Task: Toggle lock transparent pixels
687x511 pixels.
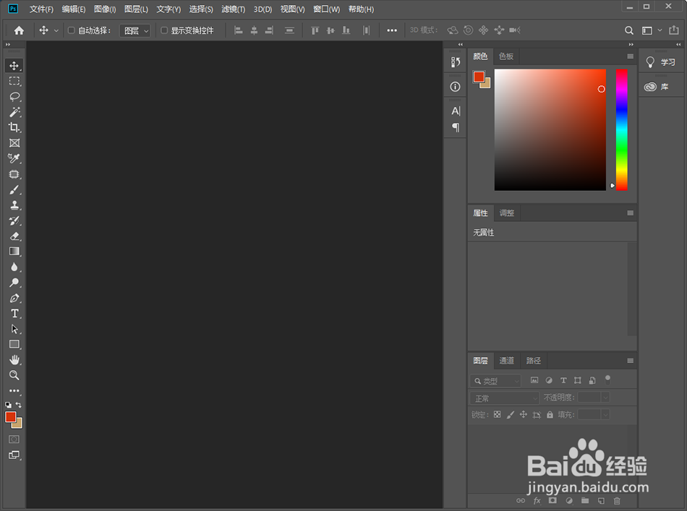Action: pos(497,414)
